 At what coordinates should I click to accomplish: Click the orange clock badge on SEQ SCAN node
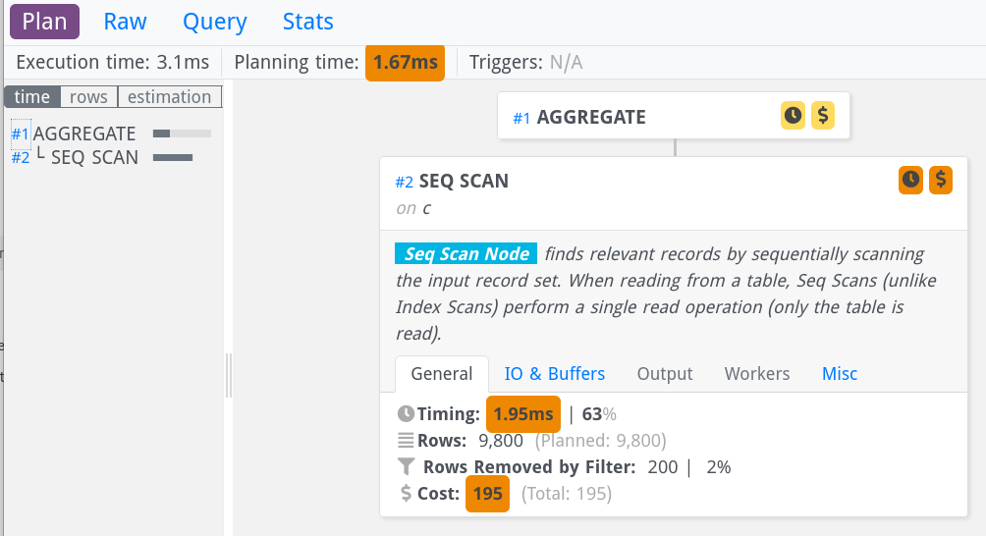coord(910,180)
